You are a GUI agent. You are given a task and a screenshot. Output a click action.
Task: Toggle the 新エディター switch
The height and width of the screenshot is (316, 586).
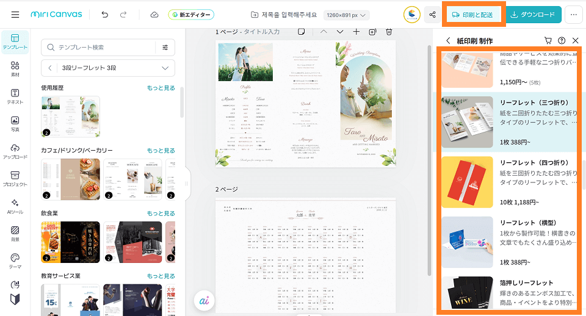pyautogui.click(x=191, y=15)
